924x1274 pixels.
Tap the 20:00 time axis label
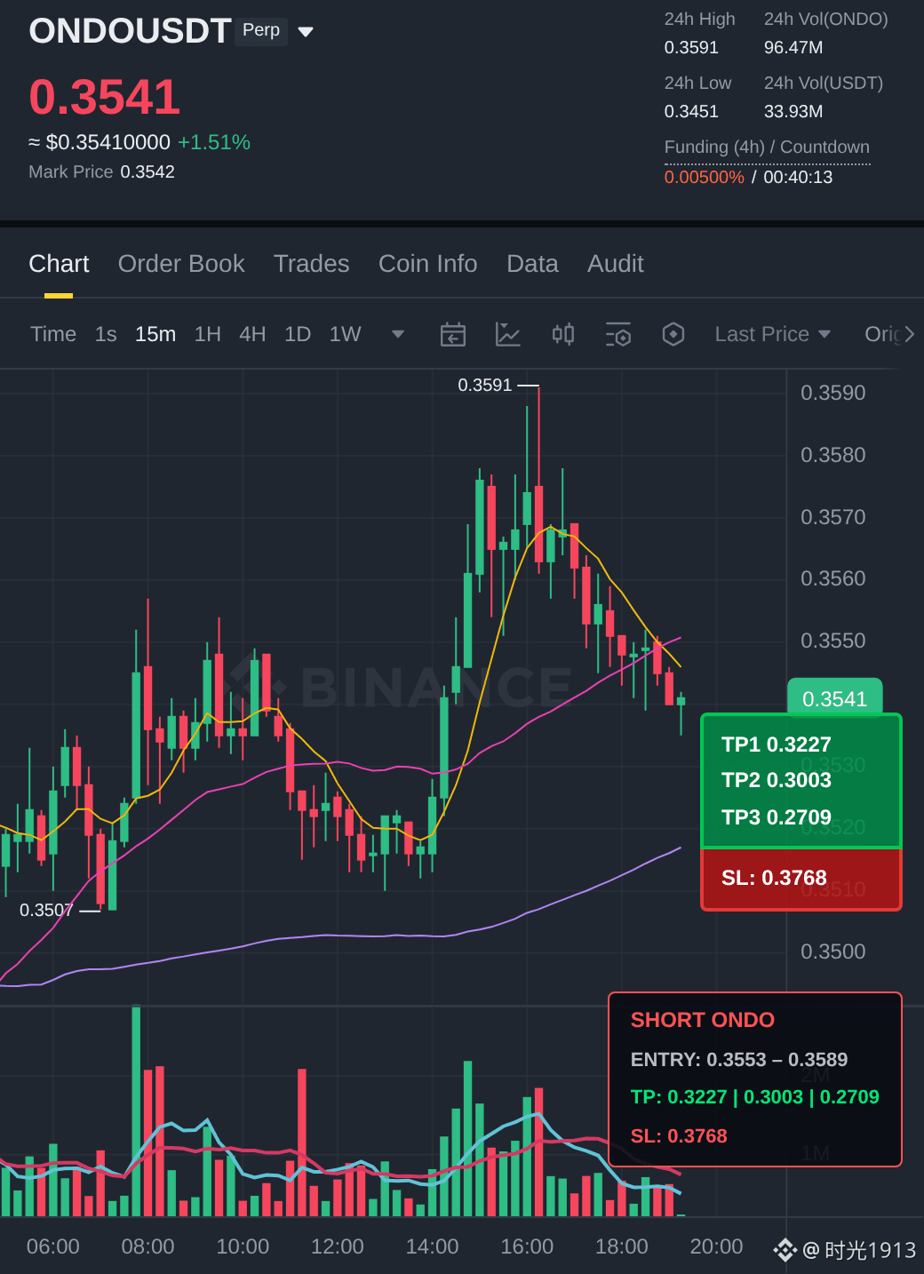point(716,1246)
